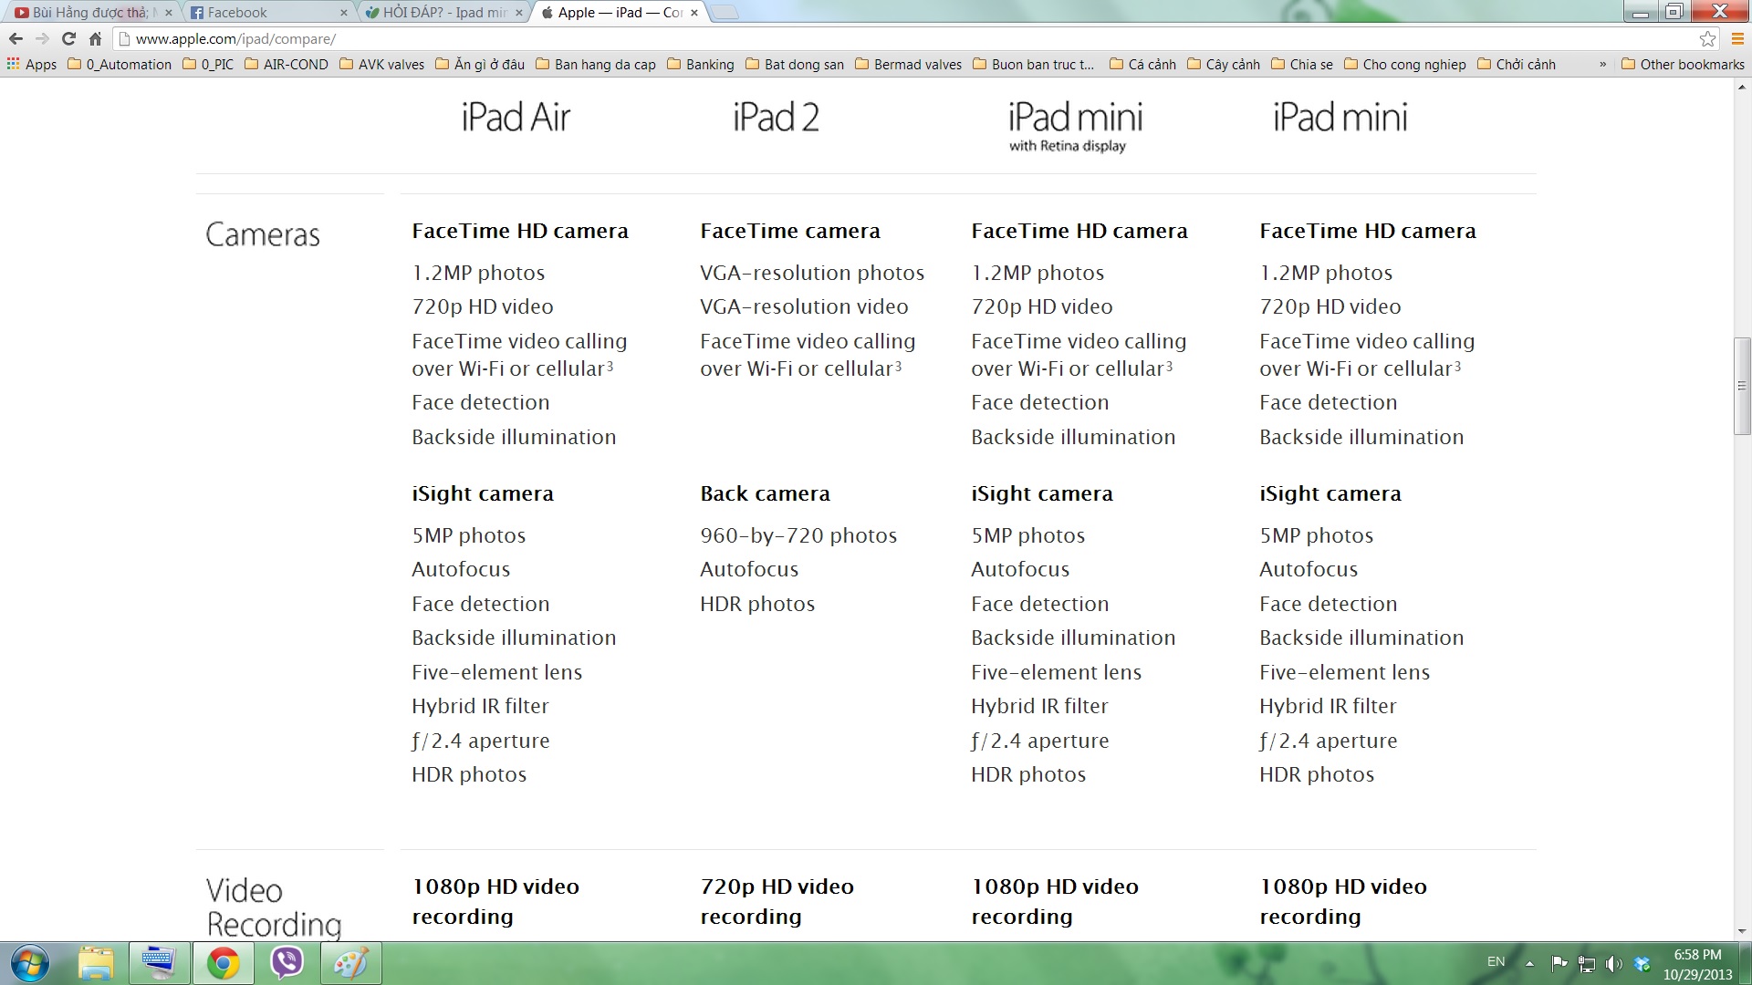Close the Bùi Hằng YouTube tab
This screenshot has width=1752, height=985.
[169, 13]
